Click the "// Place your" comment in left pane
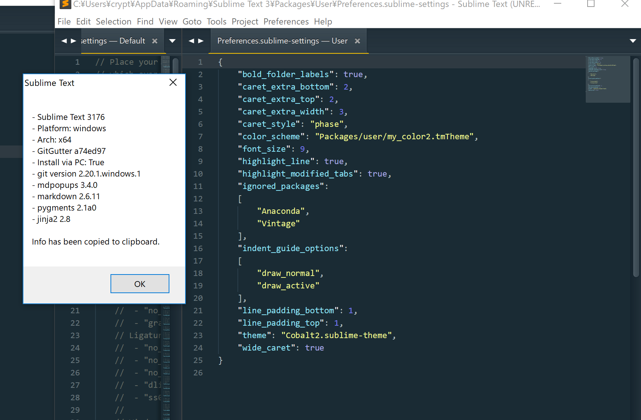This screenshot has height=420, width=641. 127,62
